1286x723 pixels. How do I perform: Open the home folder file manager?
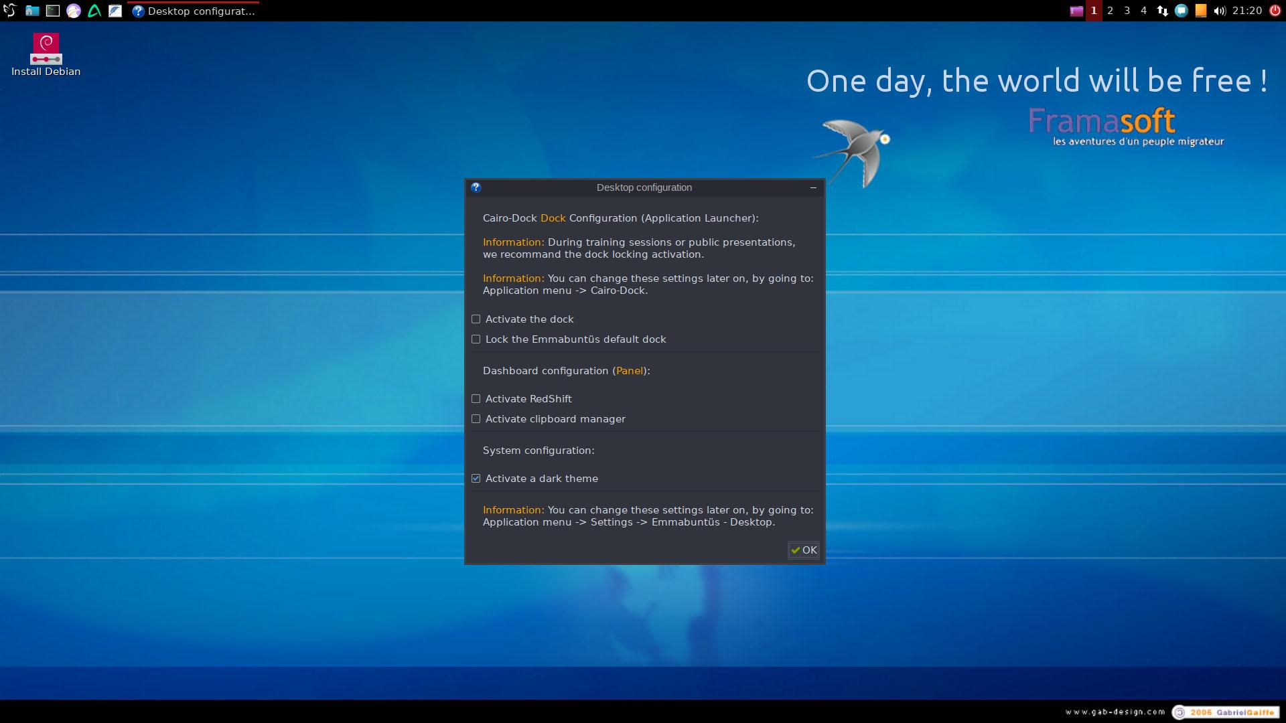pos(31,11)
